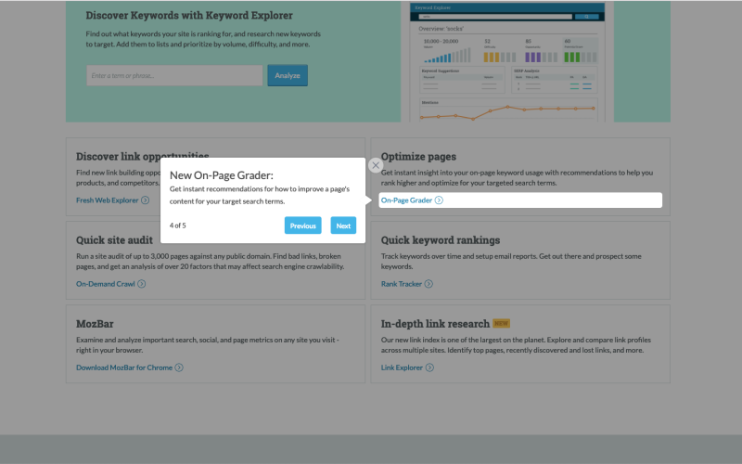This screenshot has width=742, height=464.
Task: Click the arrow icon next to Fresh Web Explorer
Action: coord(146,200)
